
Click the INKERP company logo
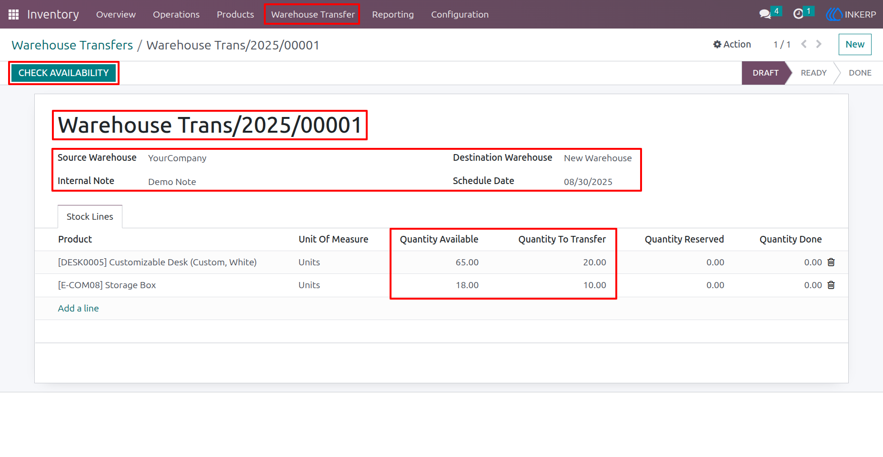(851, 14)
